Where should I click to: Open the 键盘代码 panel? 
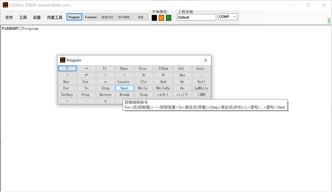107,17
